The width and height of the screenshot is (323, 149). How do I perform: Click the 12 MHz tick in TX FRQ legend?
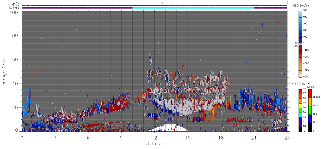(x=304, y=117)
